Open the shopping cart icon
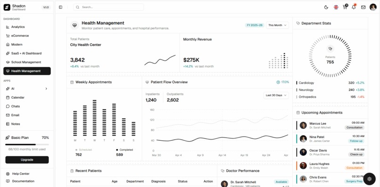The image size is (380, 187). click(x=345, y=7)
